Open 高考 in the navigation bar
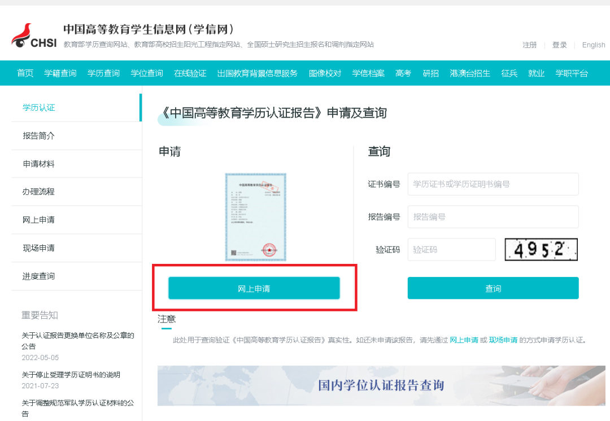Viewport: 610px width, 421px height. pyautogui.click(x=403, y=73)
